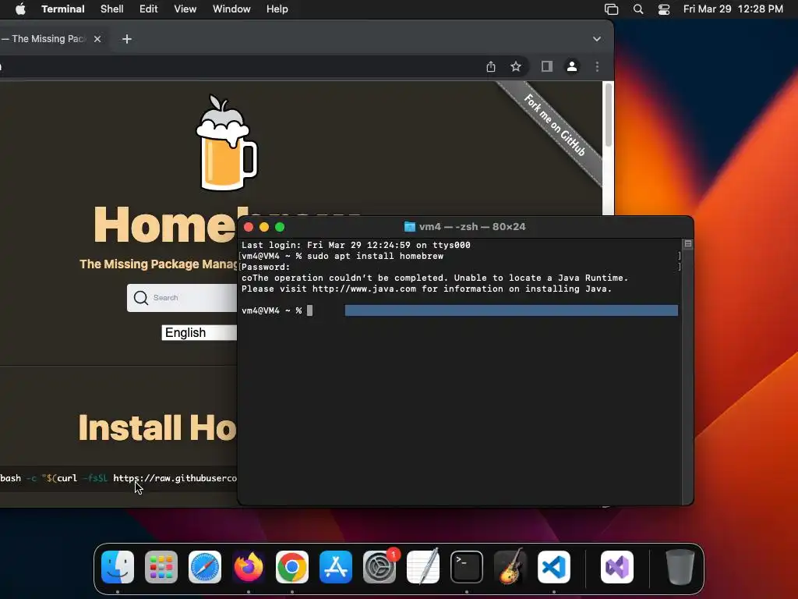Viewport: 798px width, 599px height.
Task: Click the Install Homebrew heading
Action: click(x=157, y=427)
